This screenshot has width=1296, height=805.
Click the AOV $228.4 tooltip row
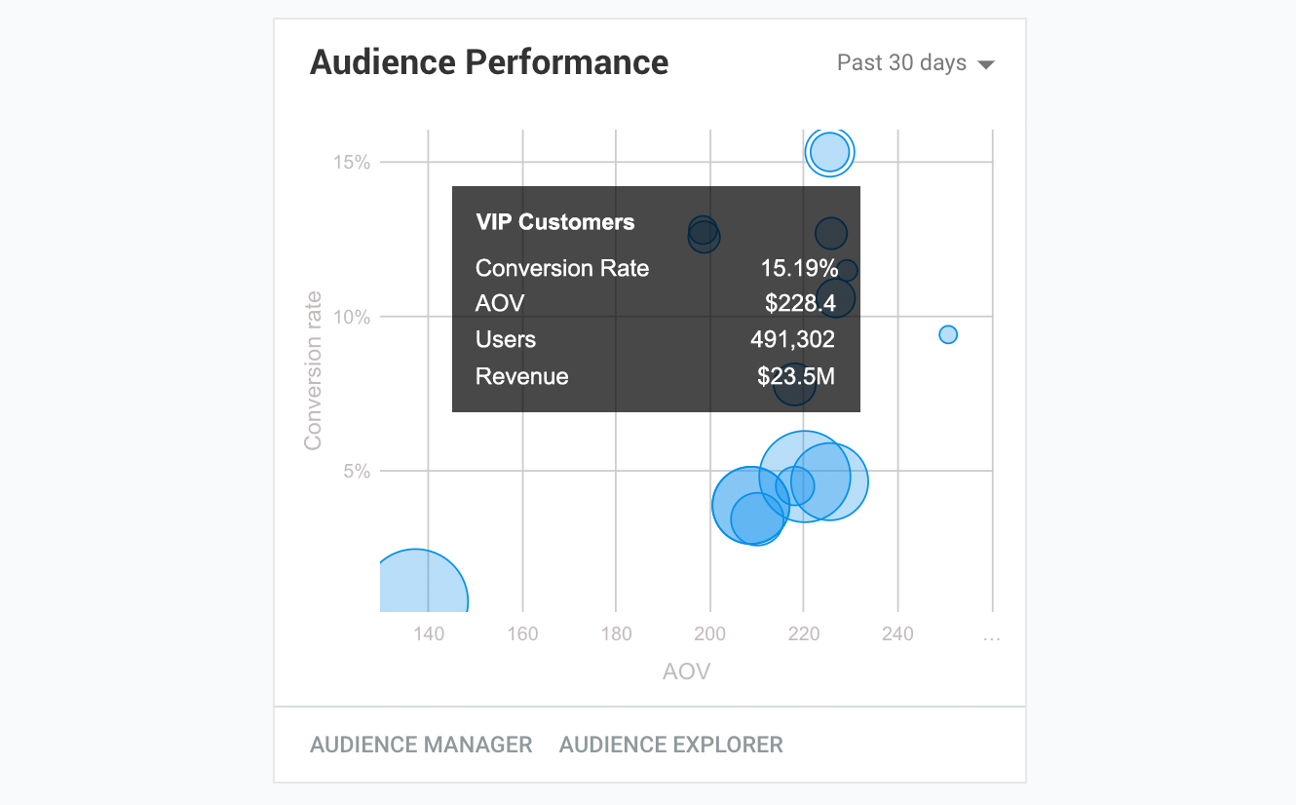click(655, 304)
